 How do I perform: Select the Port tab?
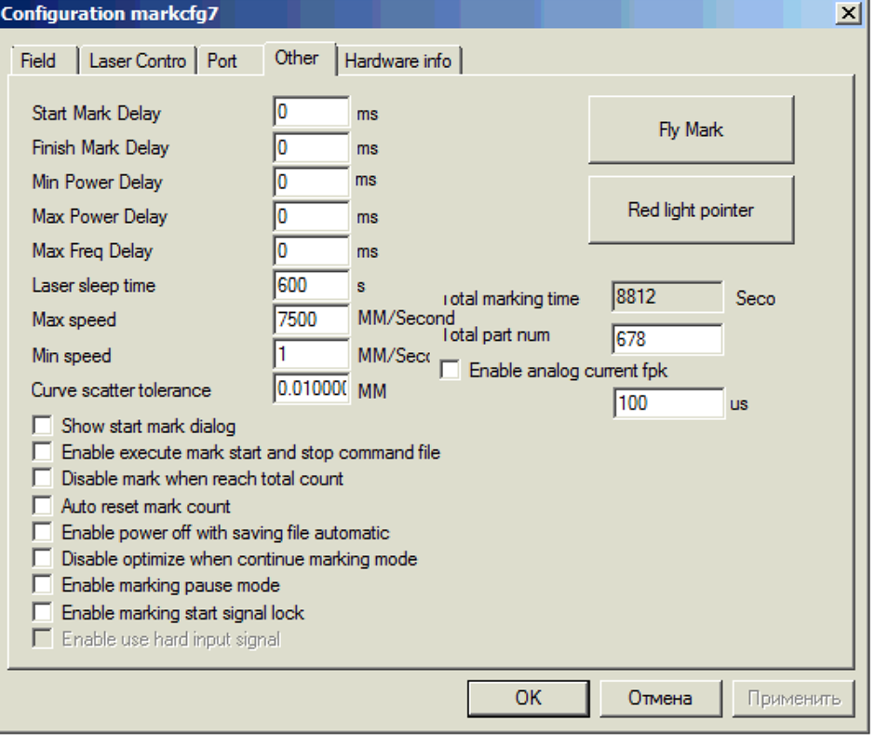pos(222,61)
